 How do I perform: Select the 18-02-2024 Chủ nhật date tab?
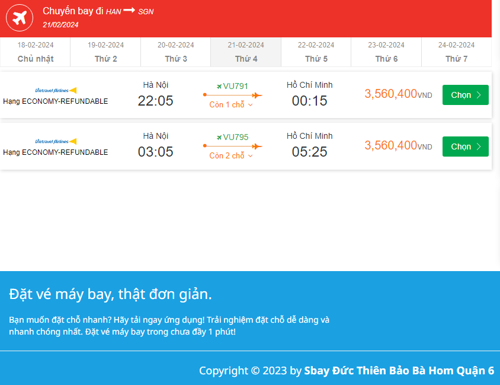36,52
